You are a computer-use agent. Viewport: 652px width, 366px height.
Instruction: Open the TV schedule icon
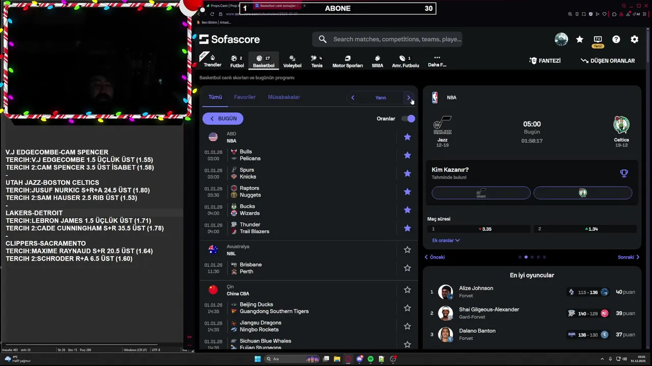coord(598,39)
